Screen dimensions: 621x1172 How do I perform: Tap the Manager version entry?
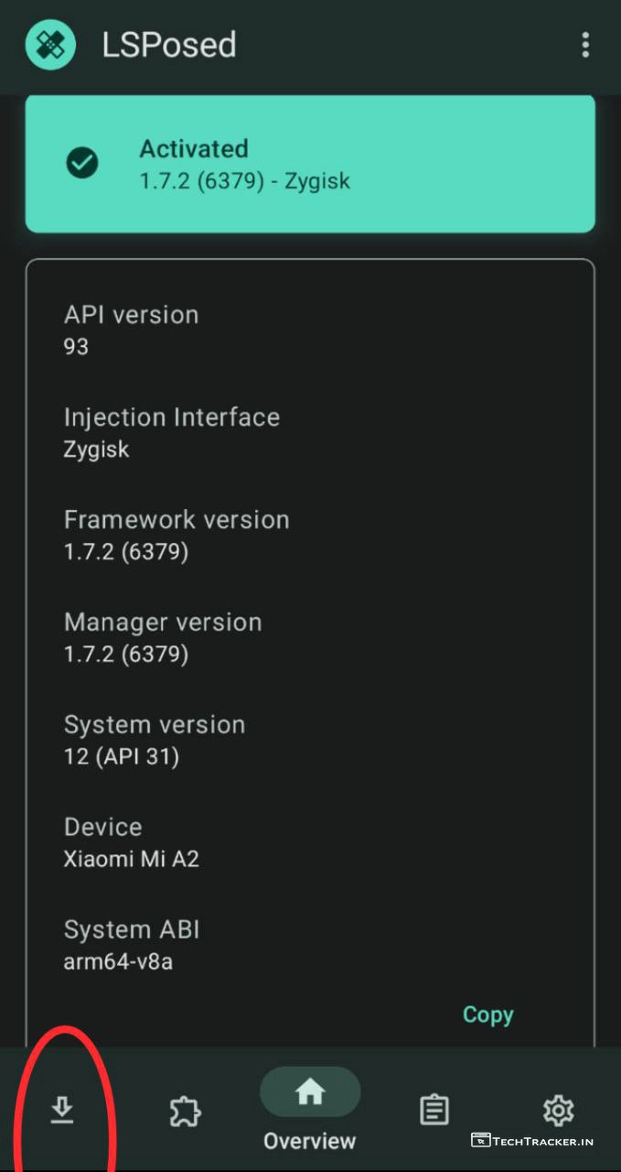click(162, 637)
